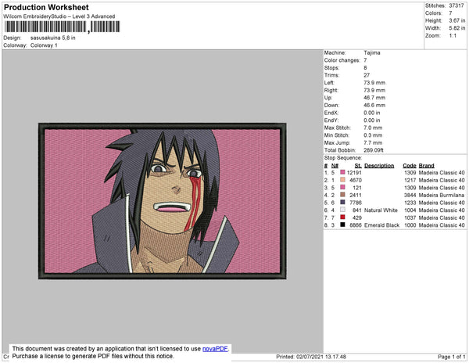Screen dimensions: 469x363
Task: Select thread code '1217'
Action: pyautogui.click(x=410, y=180)
